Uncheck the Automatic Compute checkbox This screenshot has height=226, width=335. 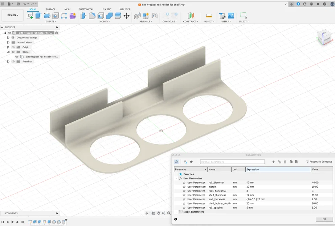click(x=307, y=162)
